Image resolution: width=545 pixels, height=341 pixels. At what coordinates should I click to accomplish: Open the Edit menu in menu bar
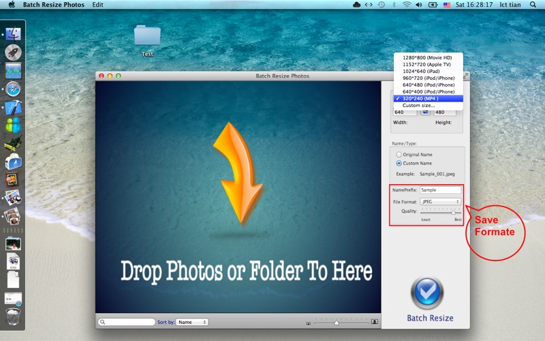[x=98, y=5]
